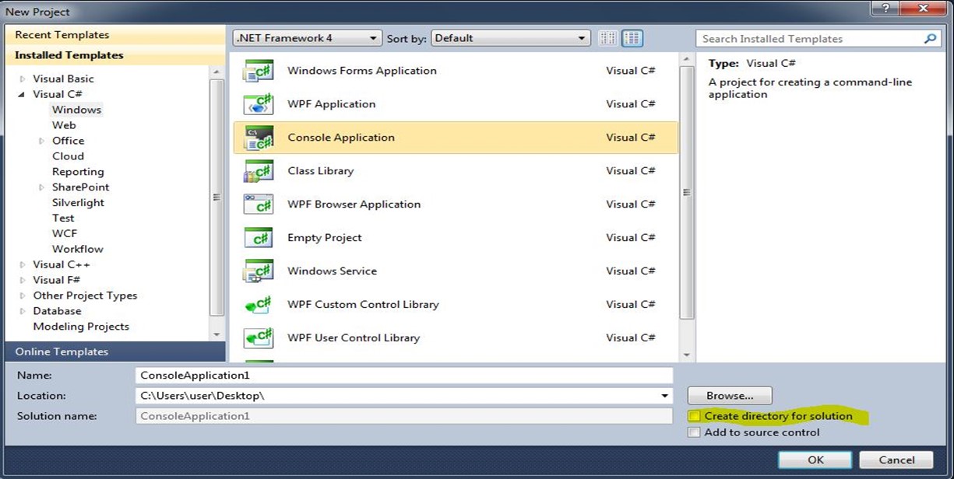This screenshot has height=479, width=954.
Task: Toggle Add to source control checkbox
Action: (695, 433)
